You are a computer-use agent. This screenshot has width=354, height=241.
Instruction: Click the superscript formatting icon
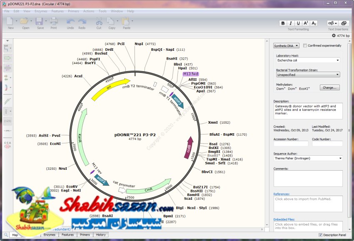point(306,23)
